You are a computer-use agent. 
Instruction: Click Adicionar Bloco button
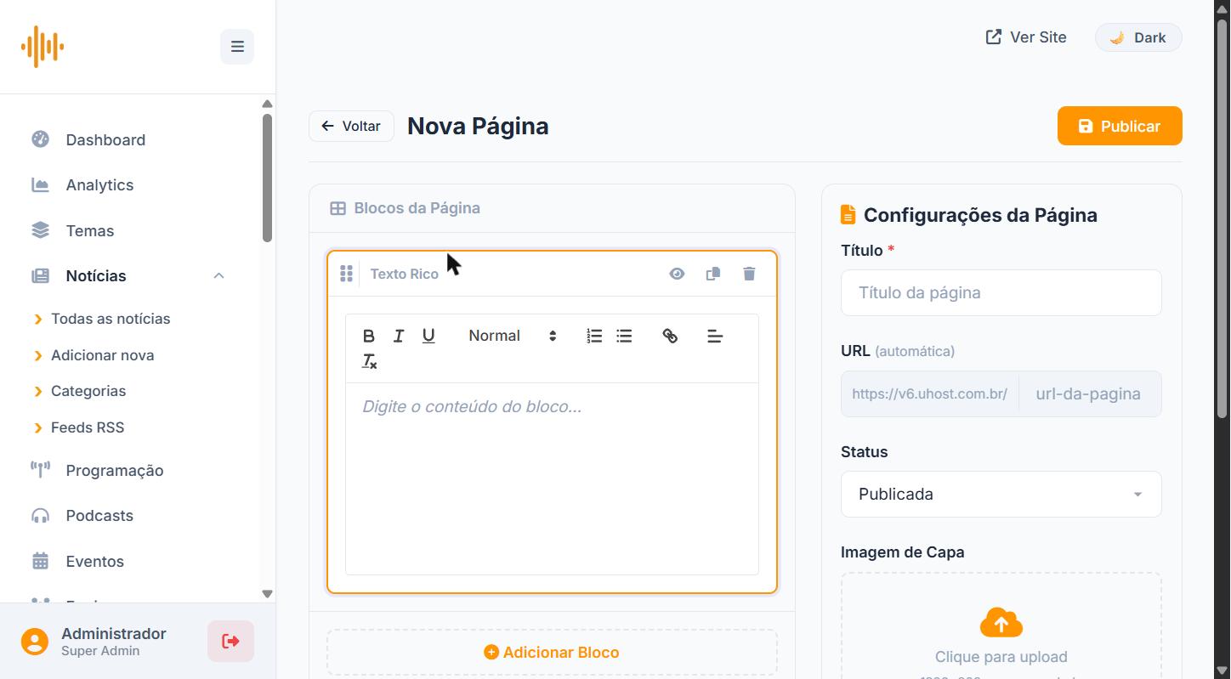pos(552,653)
